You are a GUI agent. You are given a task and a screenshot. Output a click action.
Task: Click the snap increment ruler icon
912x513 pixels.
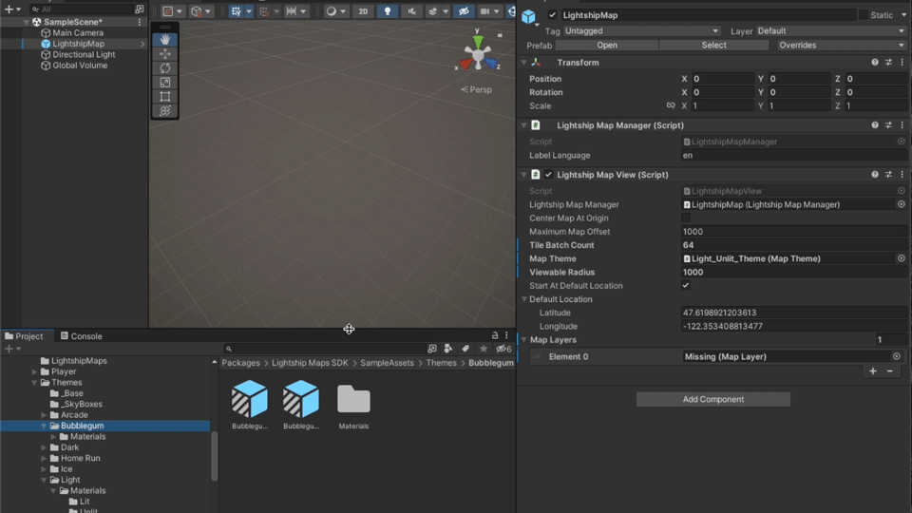[292, 11]
